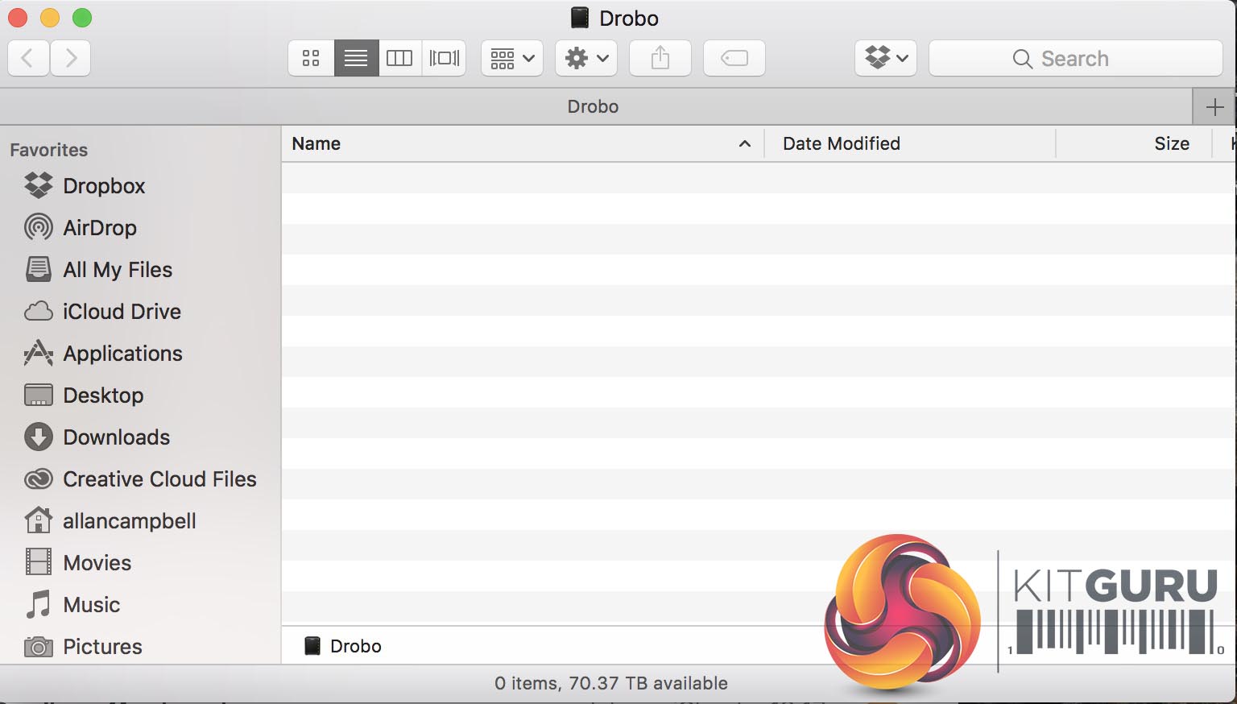Open the Action gear menu
The image size is (1237, 704).
586,58
